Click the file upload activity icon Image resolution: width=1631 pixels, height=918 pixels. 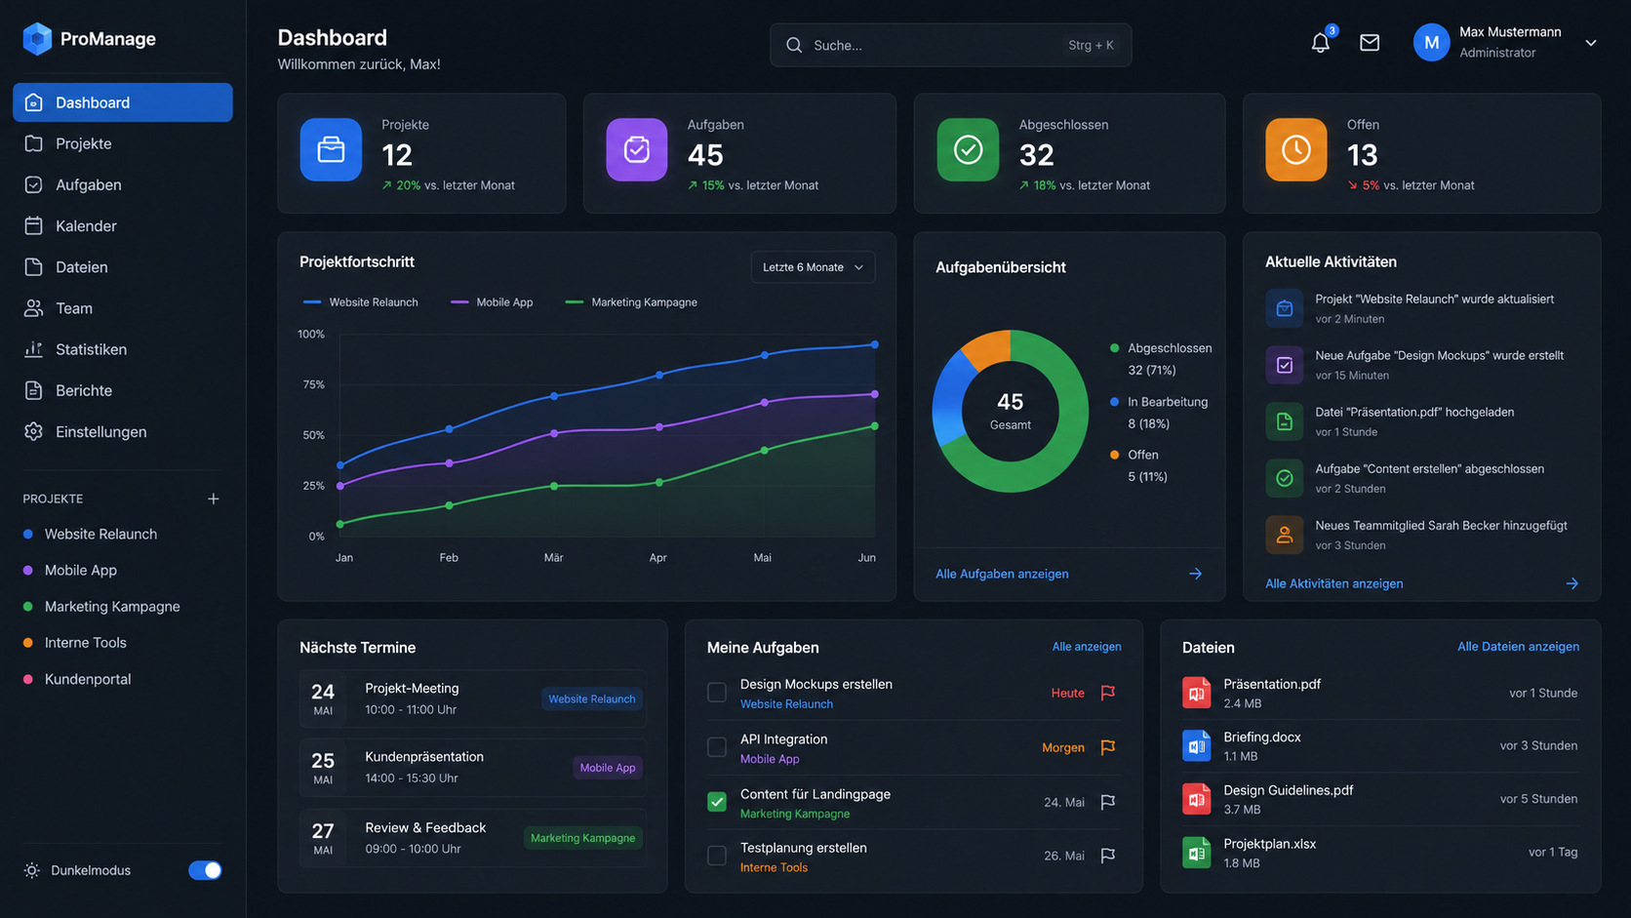point(1285,421)
